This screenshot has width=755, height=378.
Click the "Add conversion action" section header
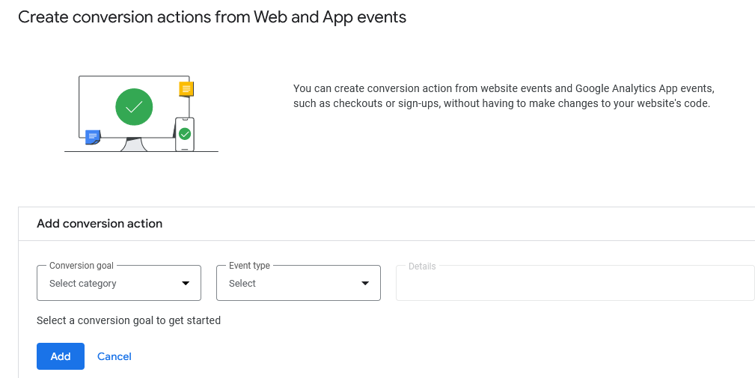coord(100,223)
